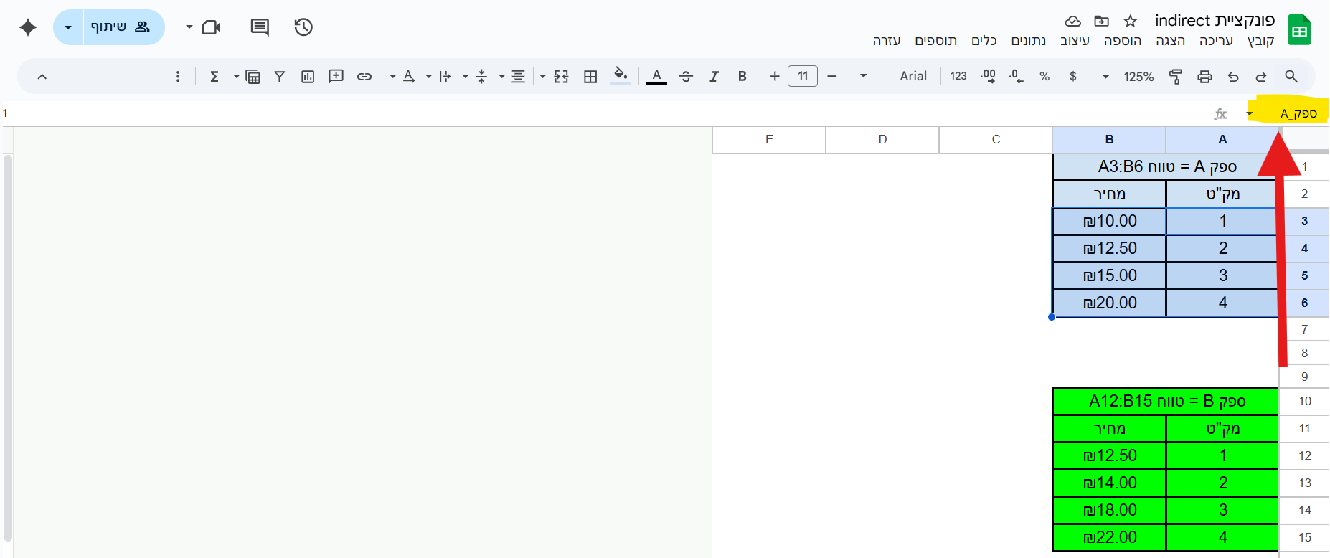The height and width of the screenshot is (558, 1330).
Task: Open the dropdown arrow beside the camera icon
Action: 189,27
